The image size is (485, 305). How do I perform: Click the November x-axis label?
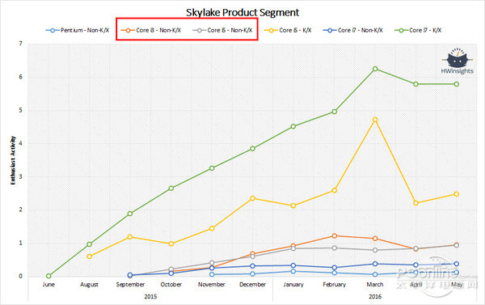[212, 285]
